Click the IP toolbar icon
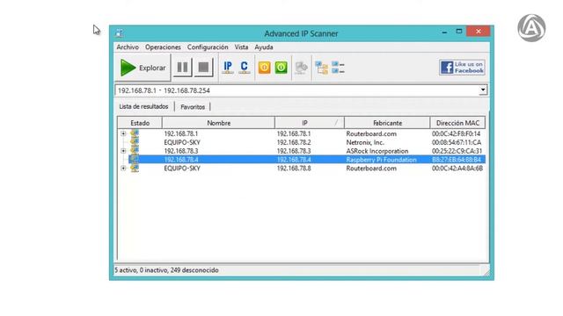Viewport: 563px width, 316px height. (228, 68)
